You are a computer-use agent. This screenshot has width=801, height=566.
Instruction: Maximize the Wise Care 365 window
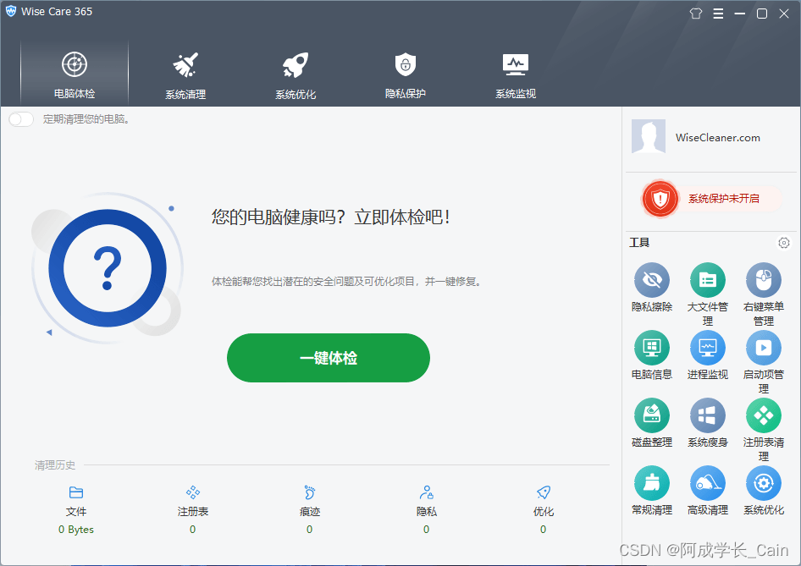(762, 14)
